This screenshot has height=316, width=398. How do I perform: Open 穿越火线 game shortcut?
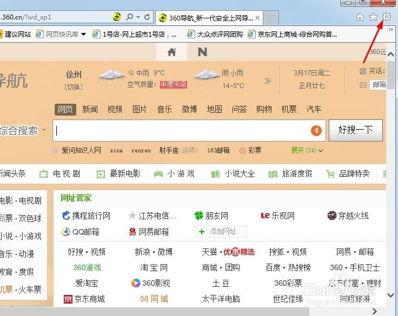coord(348,216)
